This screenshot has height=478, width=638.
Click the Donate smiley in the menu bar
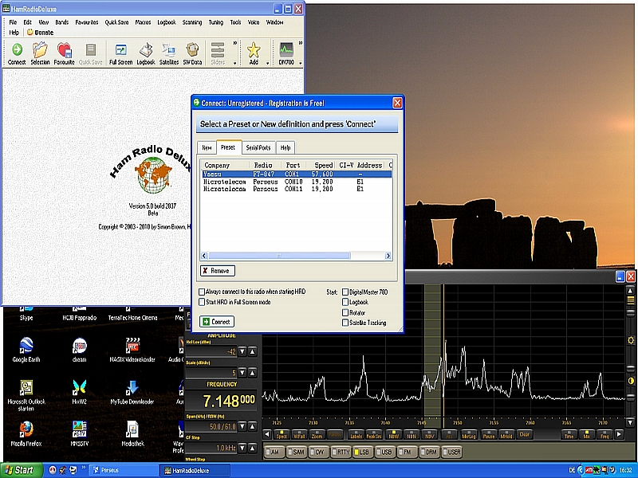coord(40,33)
